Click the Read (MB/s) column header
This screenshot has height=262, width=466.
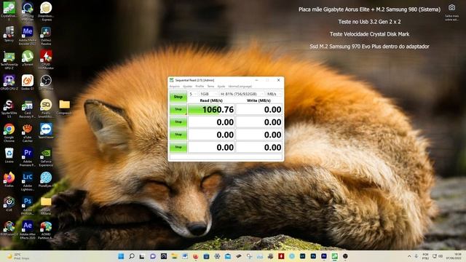click(211, 100)
